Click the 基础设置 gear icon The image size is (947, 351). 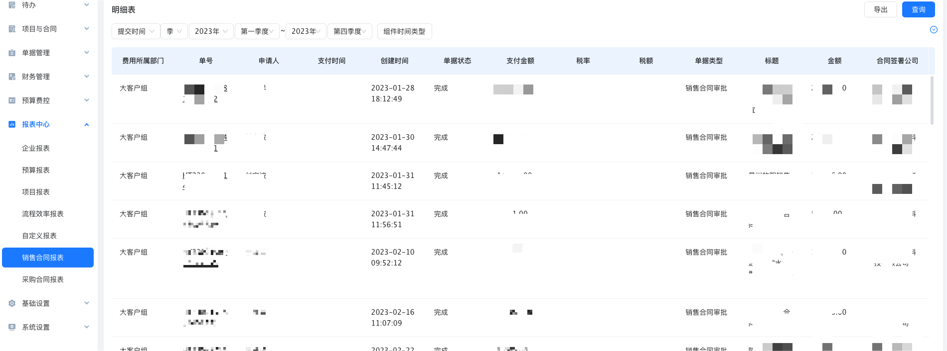12,303
